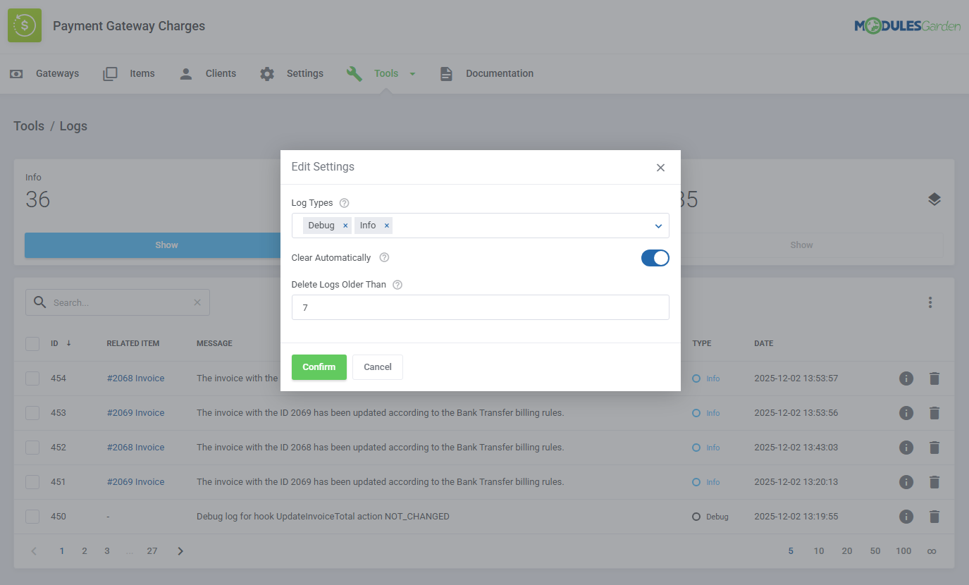Open the three-dot options menu above the table
The width and height of the screenshot is (969, 585).
(930, 302)
